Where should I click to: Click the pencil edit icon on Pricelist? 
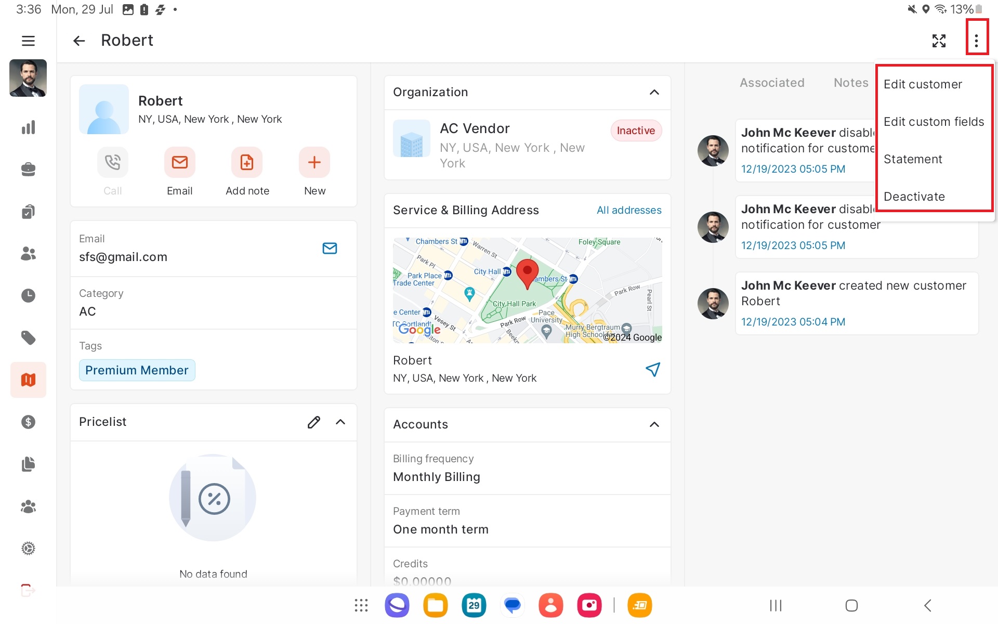point(313,422)
